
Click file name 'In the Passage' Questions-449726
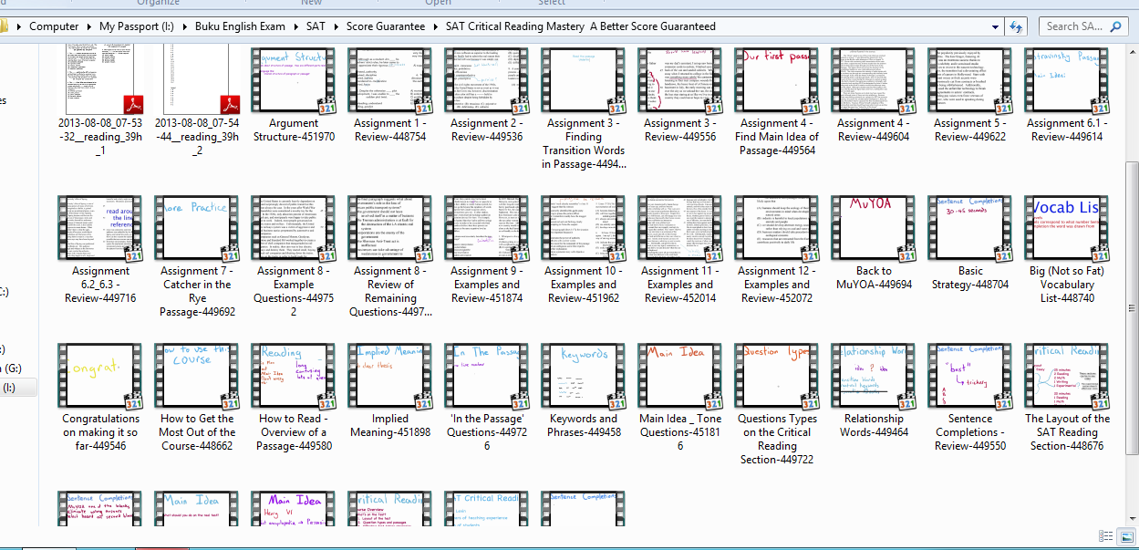coord(487,432)
